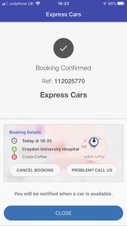Tap the booking reference 112025770
The height and width of the screenshot is (226, 127).
point(70,81)
